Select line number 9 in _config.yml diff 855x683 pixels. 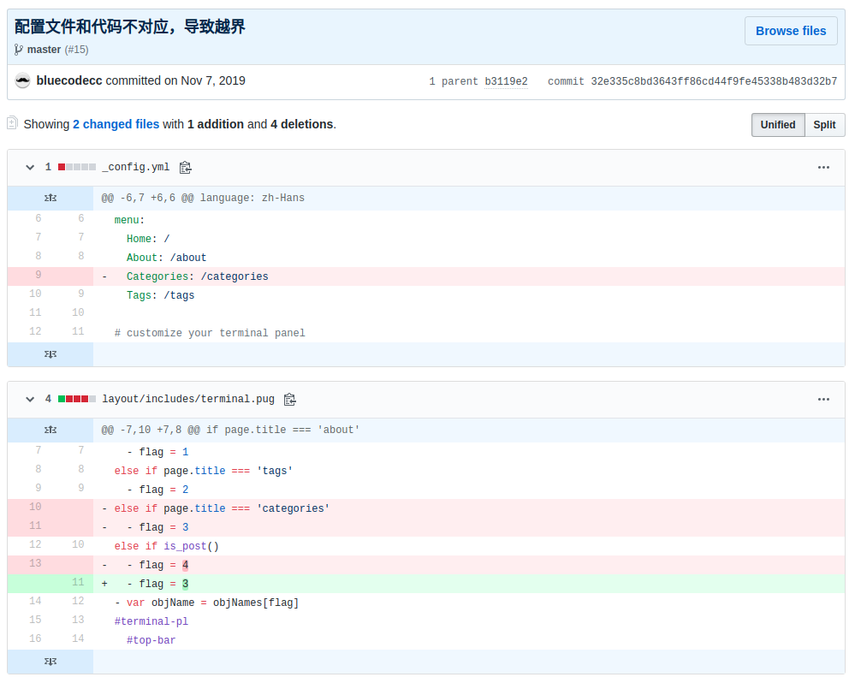tap(35, 275)
